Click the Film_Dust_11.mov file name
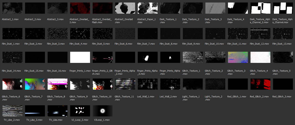 [x=237, y=44]
